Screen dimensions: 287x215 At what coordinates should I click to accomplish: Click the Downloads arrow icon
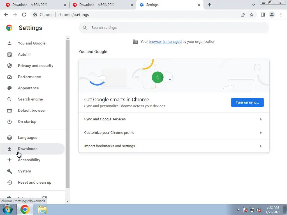click(10, 149)
